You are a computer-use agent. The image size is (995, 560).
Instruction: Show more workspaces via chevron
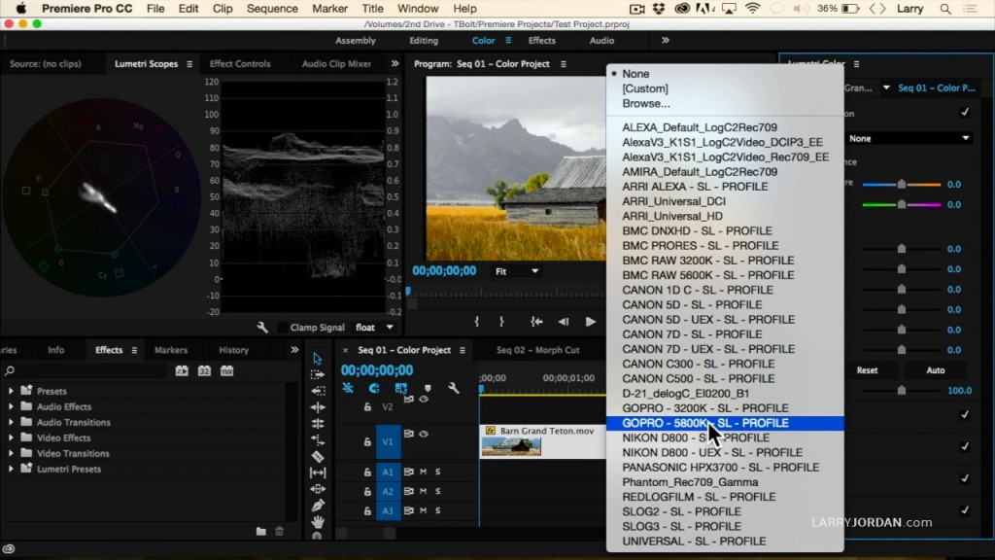[665, 40]
